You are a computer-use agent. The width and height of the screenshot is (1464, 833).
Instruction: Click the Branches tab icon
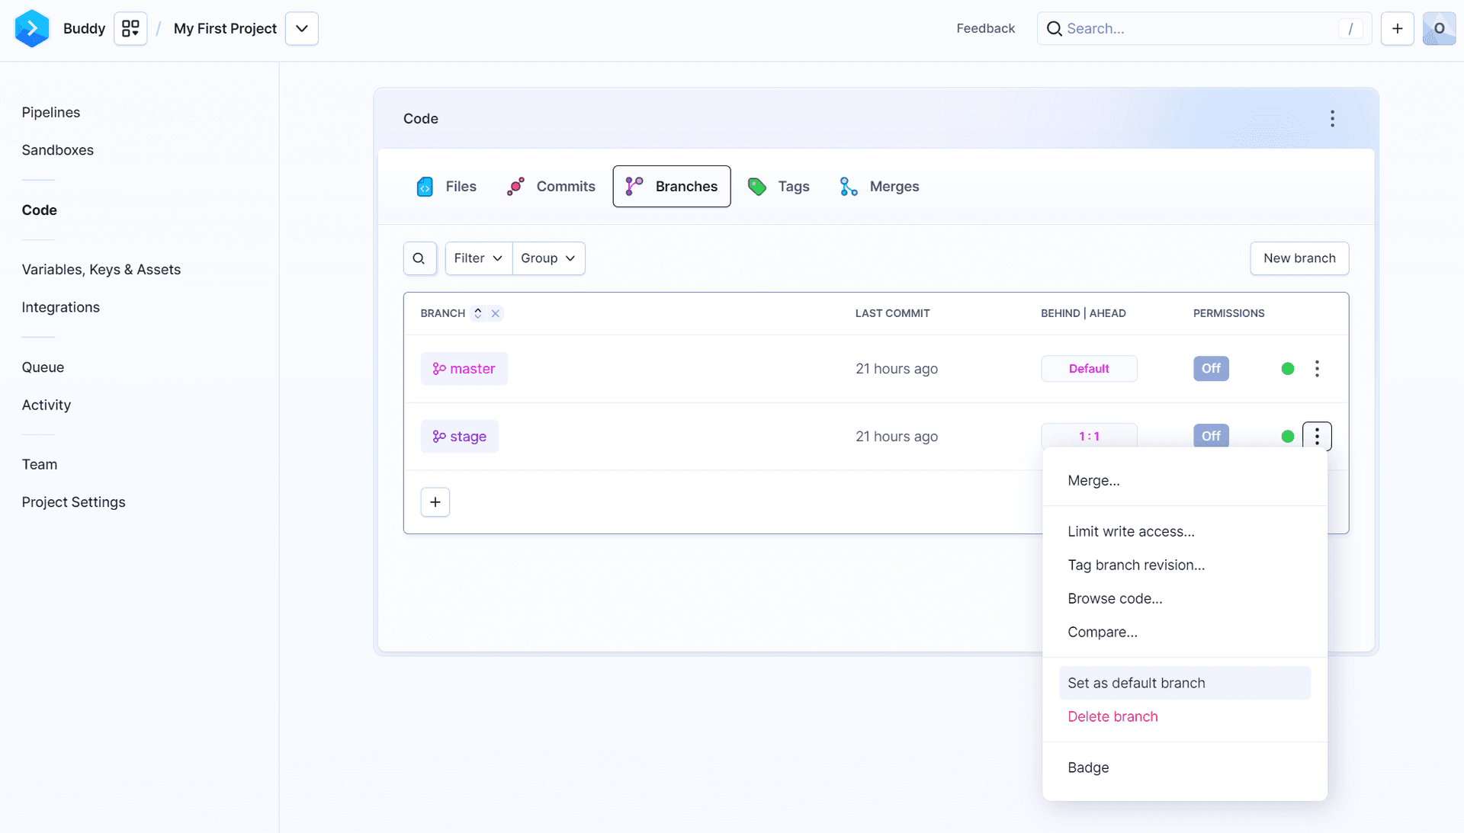coord(634,186)
